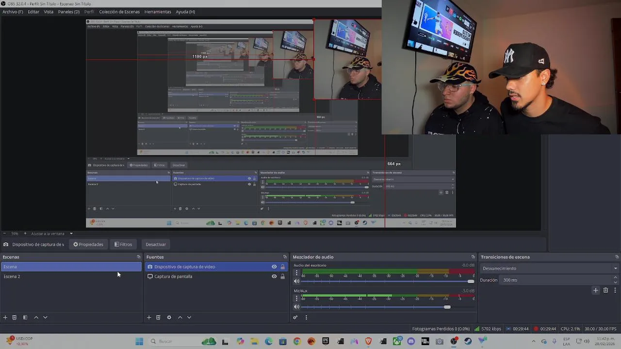This screenshot has height=349, width=621.
Task: Mute Audio del escritorio speaker icon
Action: [296, 281]
